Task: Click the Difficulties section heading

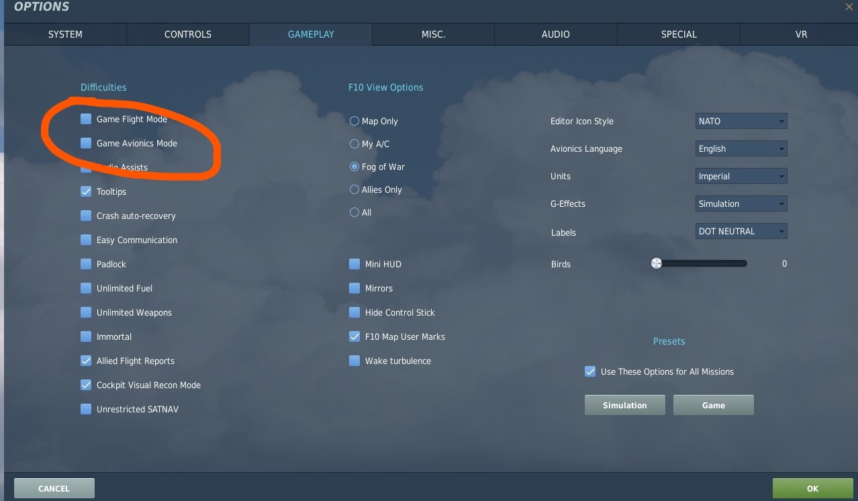Action: click(103, 87)
